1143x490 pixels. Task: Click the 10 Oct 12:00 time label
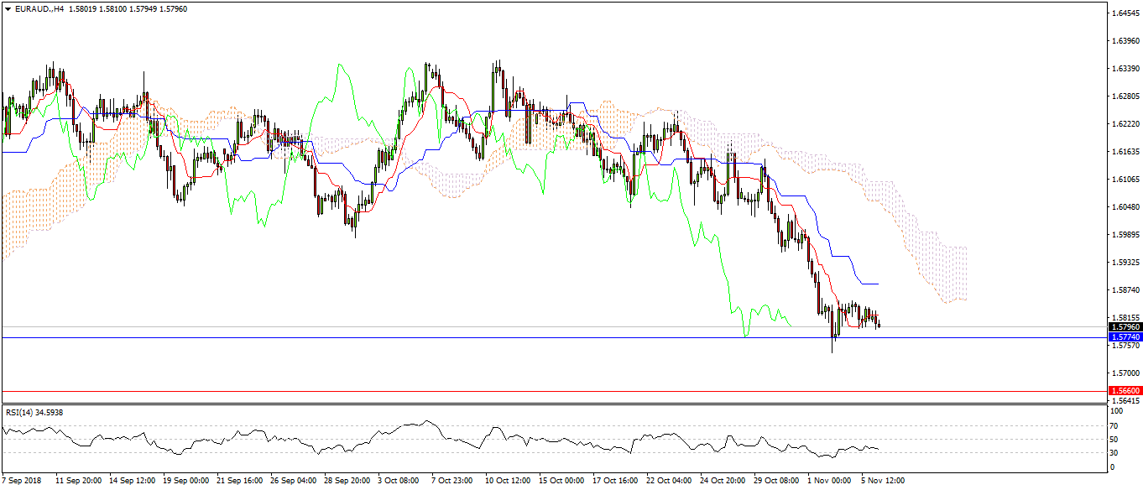[508, 482]
